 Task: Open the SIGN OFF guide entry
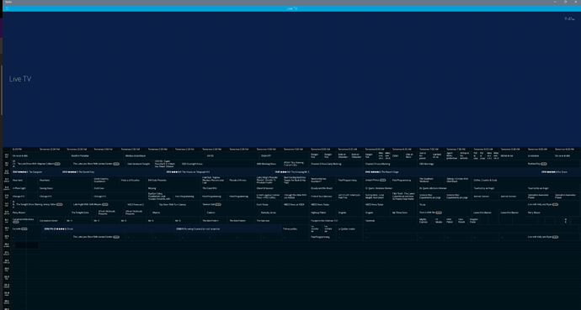coord(266,156)
